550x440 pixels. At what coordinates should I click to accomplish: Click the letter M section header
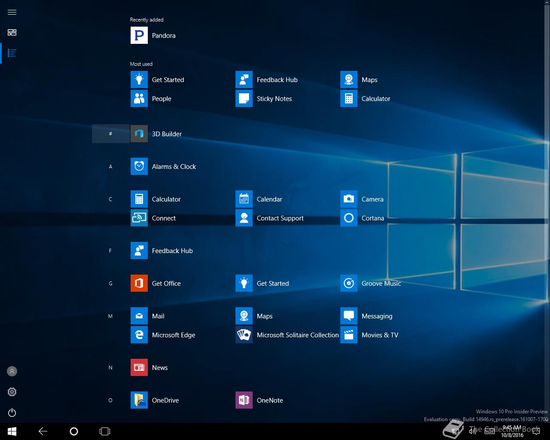coord(110,316)
